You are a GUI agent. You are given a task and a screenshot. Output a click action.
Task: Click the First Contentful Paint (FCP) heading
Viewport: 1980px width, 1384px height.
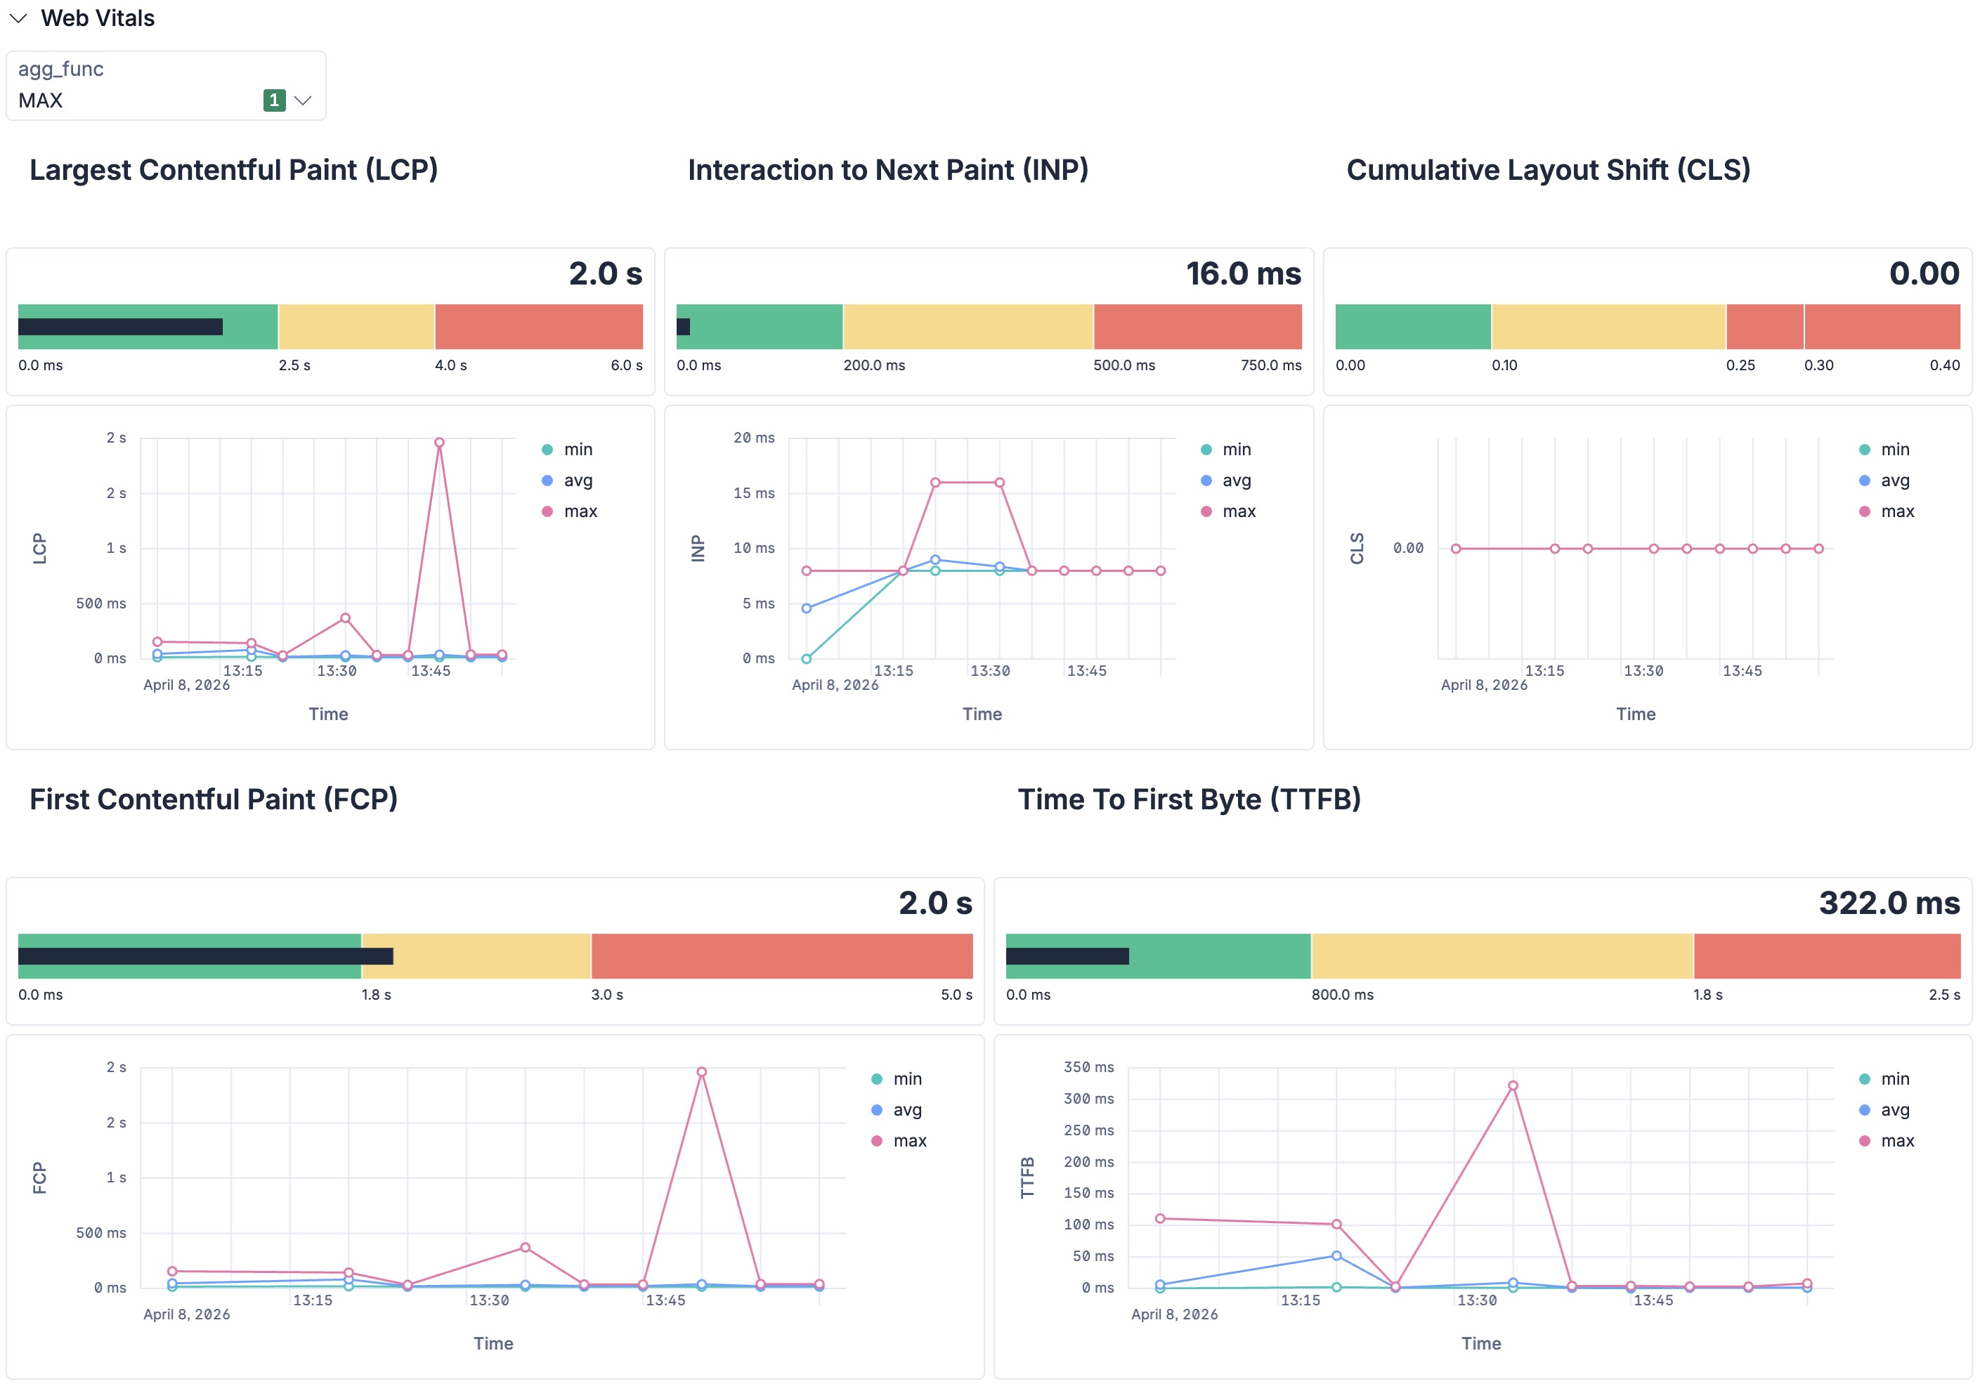[x=214, y=799]
